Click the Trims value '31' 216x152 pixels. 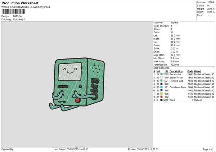[172, 32]
